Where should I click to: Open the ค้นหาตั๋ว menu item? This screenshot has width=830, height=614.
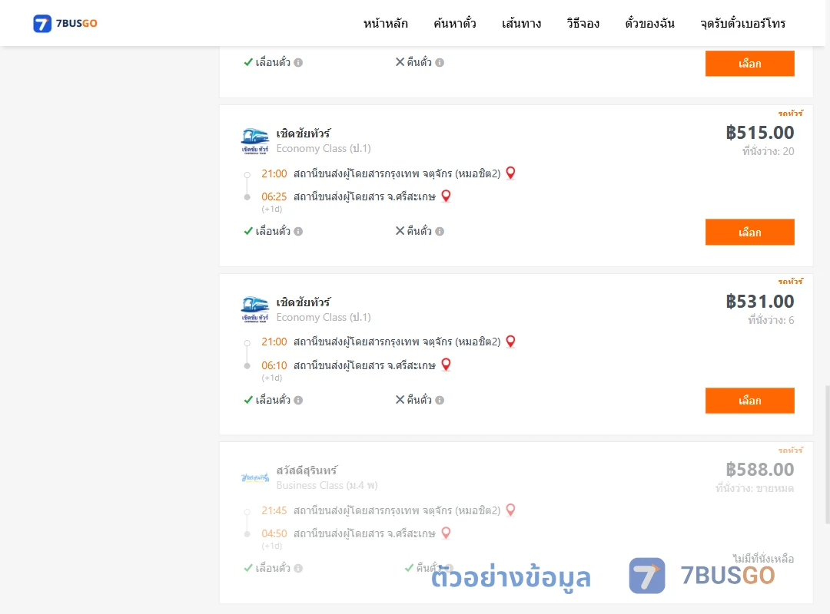(x=455, y=23)
